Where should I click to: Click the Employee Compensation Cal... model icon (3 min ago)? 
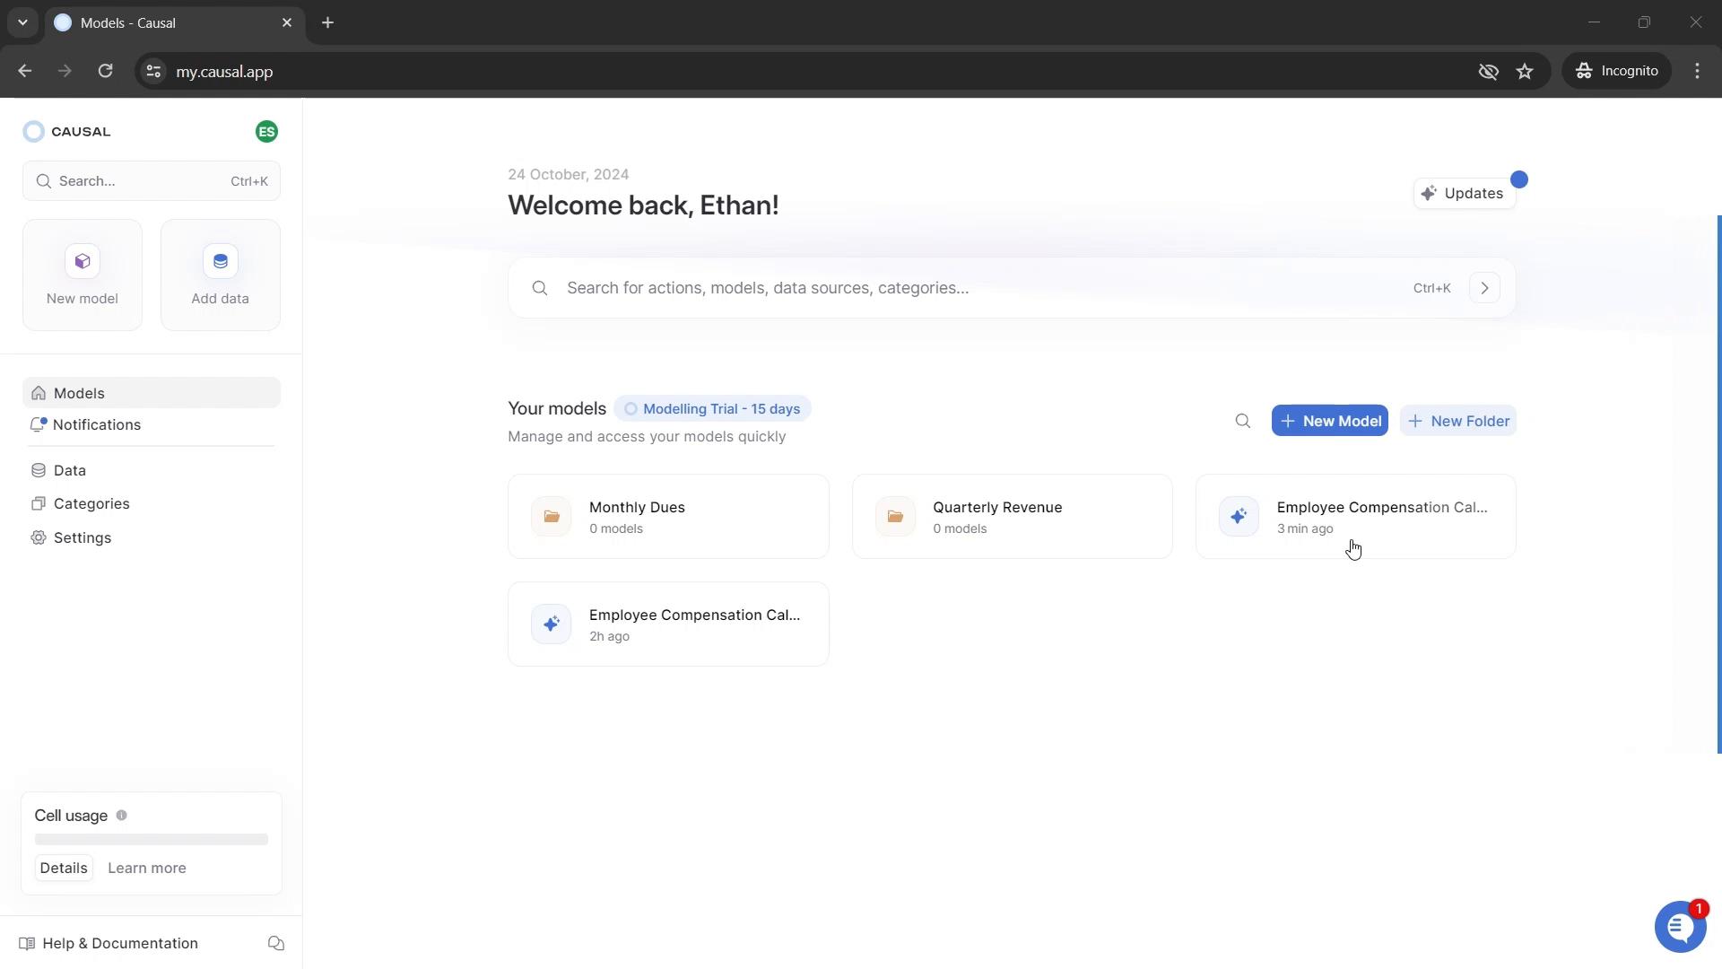tap(1239, 516)
